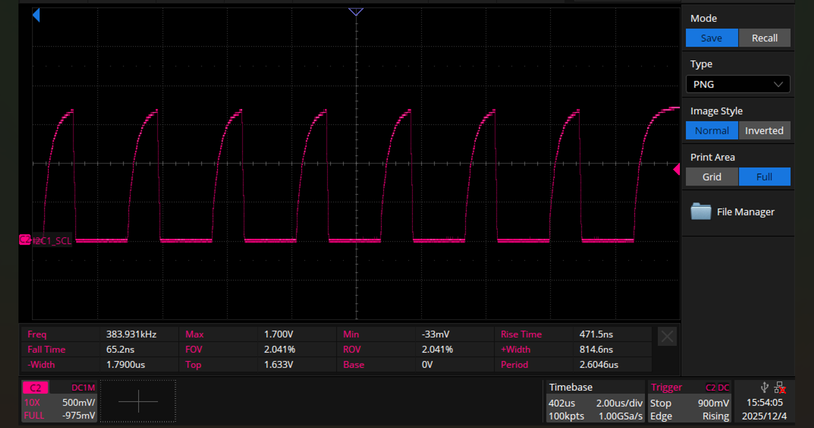814x428 pixels.
Task: Click the 10X probe attenuation label
Action: [x=32, y=403]
